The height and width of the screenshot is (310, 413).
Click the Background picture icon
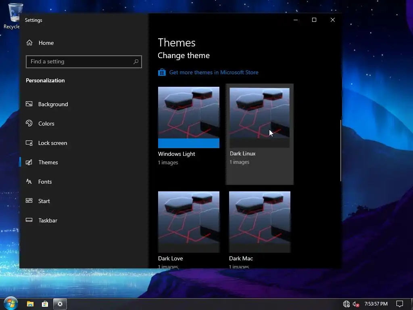coord(29,104)
